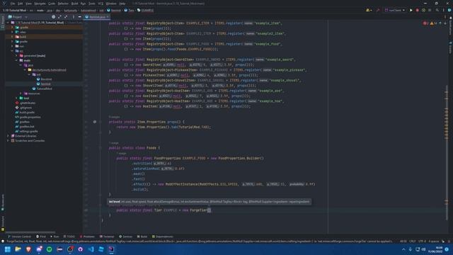
Task: Place cursor inside ForgeTier parentheses
Action: (209, 210)
